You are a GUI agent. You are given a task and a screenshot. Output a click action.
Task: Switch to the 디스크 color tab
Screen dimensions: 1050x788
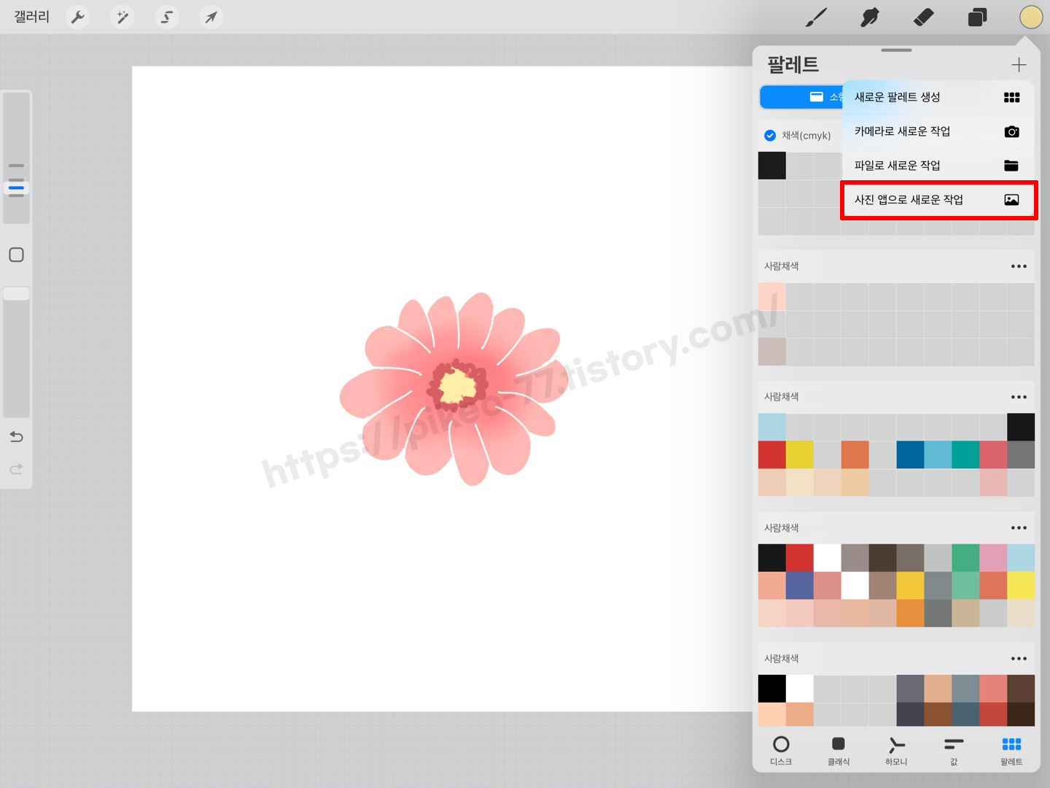pyautogui.click(x=781, y=749)
